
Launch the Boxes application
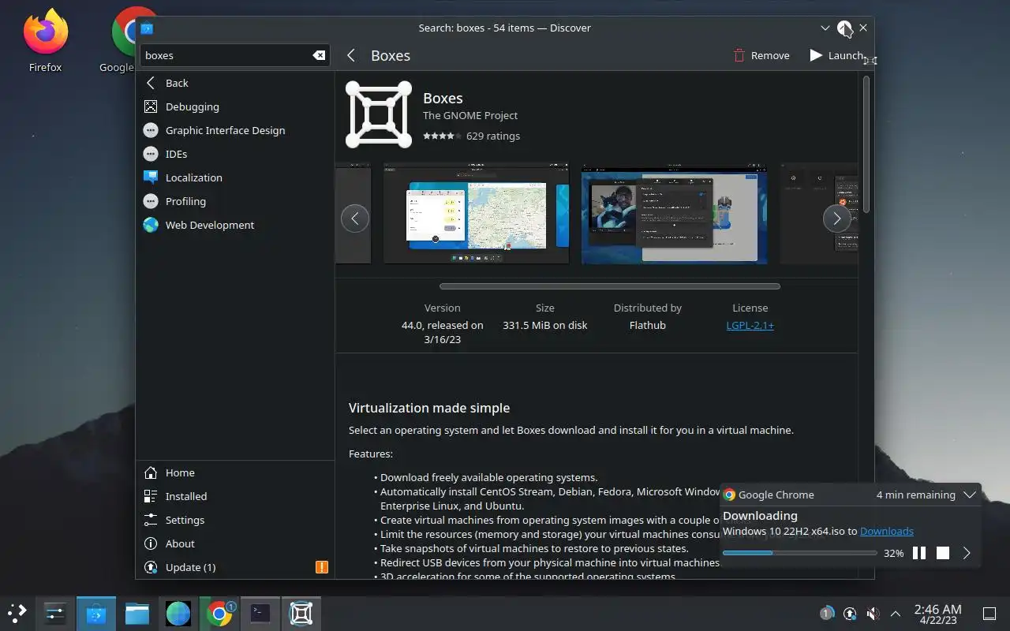(836, 55)
